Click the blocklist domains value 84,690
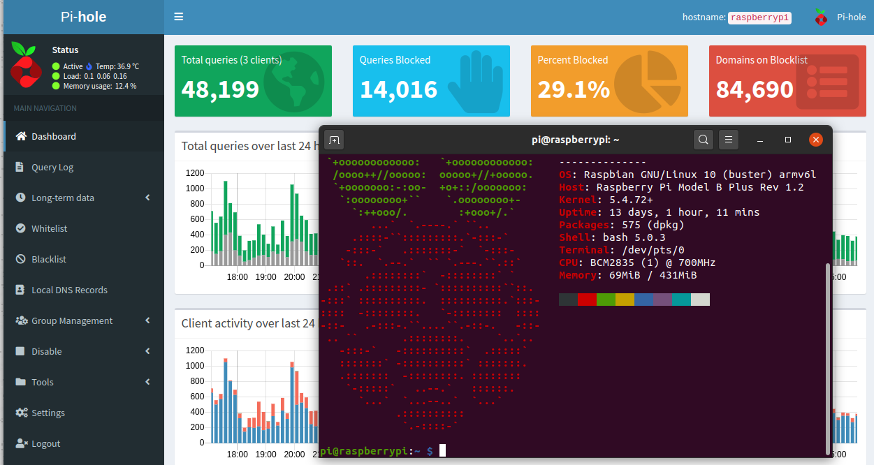This screenshot has height=465, width=874. pos(755,89)
